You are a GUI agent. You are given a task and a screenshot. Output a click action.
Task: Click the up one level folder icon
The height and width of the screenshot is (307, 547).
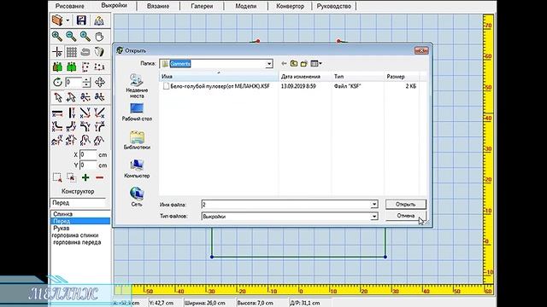[x=294, y=63]
